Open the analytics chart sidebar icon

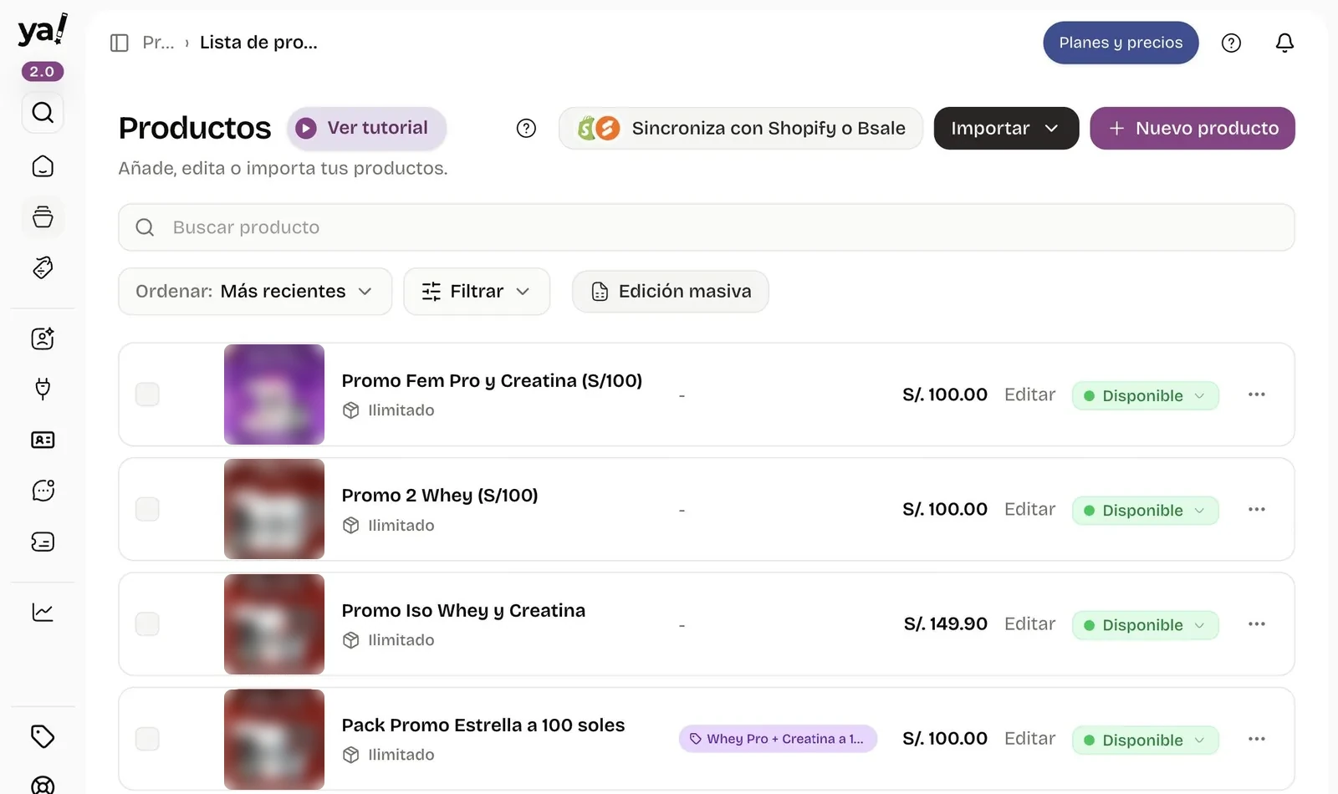(43, 612)
